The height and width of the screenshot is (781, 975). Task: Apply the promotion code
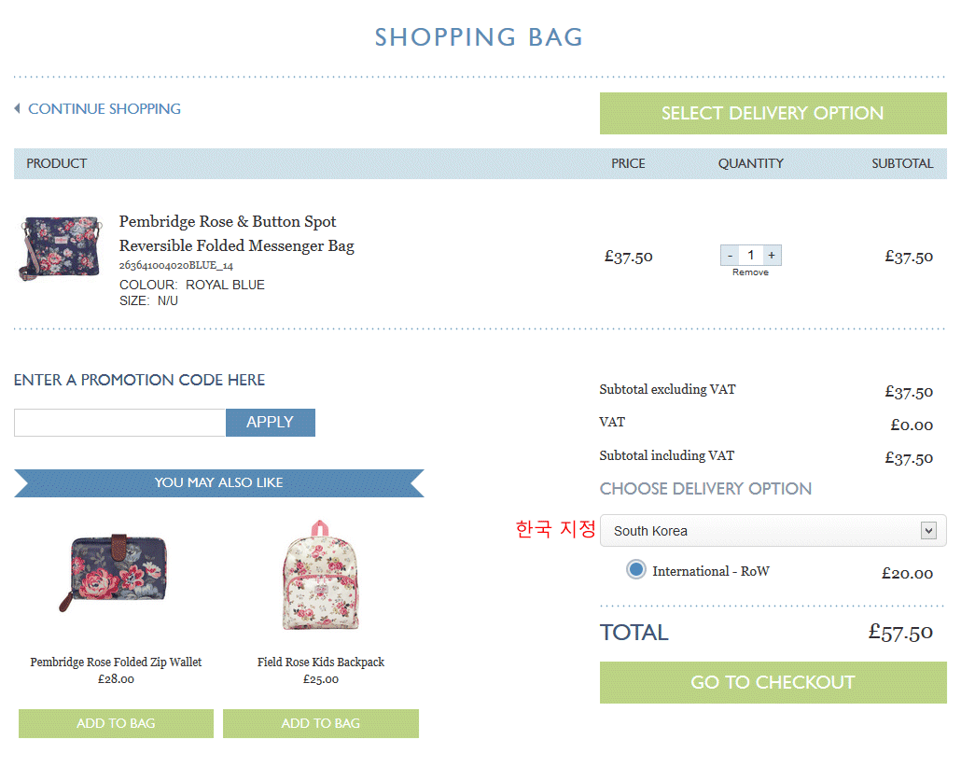pos(270,423)
